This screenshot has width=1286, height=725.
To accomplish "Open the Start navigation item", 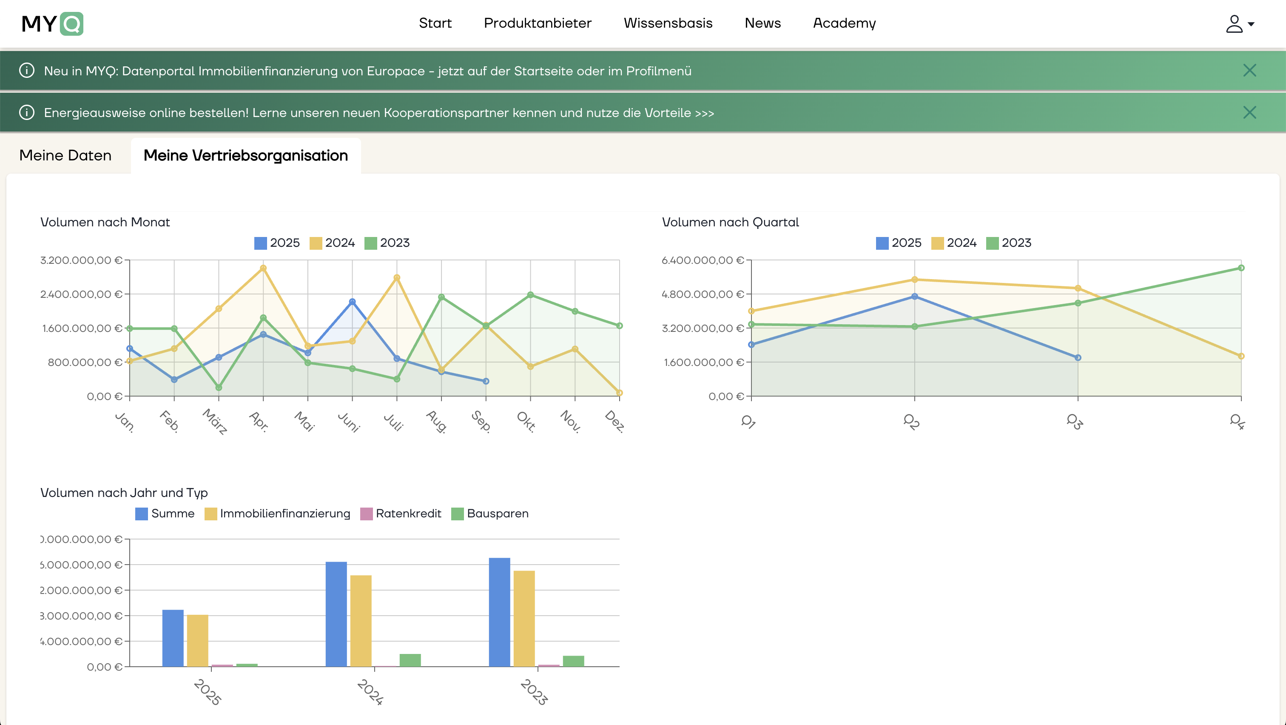I will tap(435, 23).
